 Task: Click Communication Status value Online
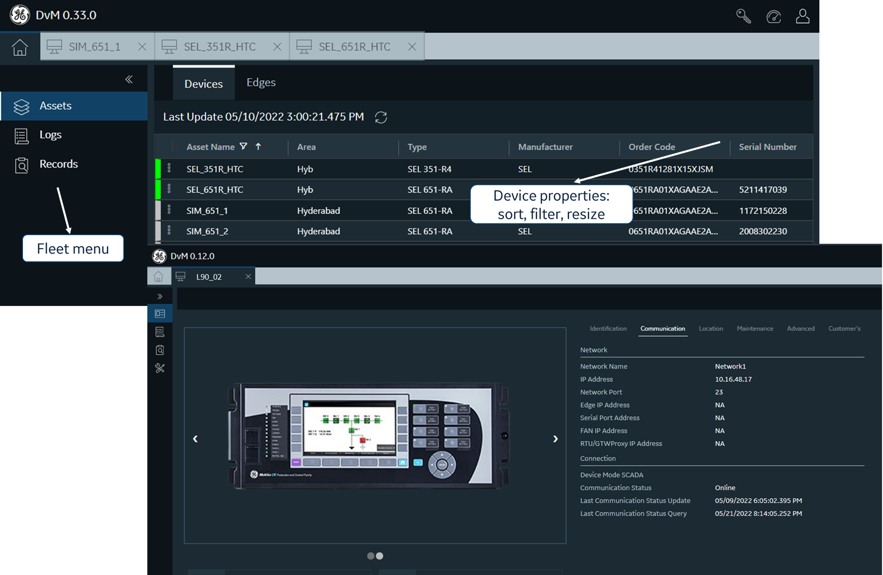click(725, 488)
